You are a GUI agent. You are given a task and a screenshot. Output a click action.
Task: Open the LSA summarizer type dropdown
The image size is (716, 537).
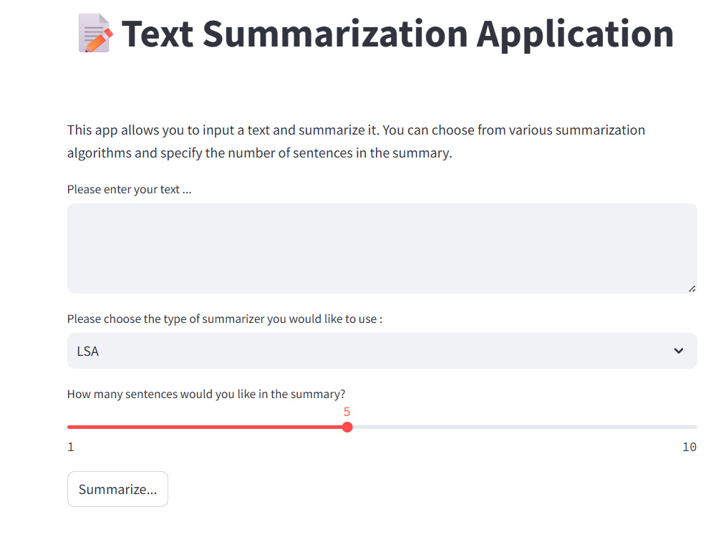pyautogui.click(x=382, y=351)
